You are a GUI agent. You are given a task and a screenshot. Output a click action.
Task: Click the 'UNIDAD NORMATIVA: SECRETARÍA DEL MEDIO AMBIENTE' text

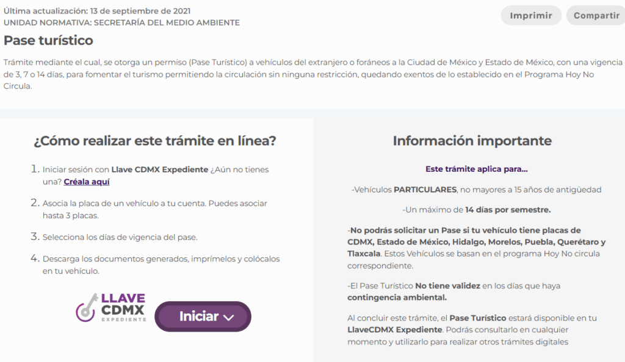tap(121, 23)
